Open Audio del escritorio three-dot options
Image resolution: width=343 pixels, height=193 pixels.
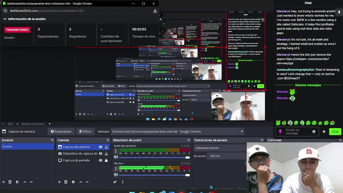point(116,151)
